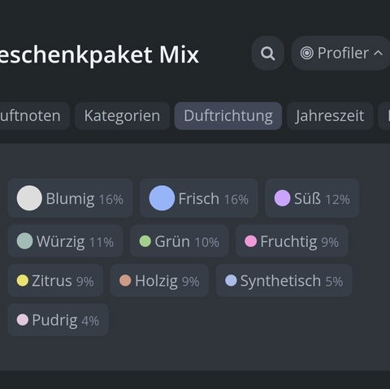This screenshot has width=390, height=389.
Task: Click the purple Süß color dot
Action: point(282,198)
